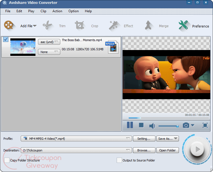This screenshot has height=172, width=213.
Task: Close the Avdshare Video Converter window
Action: pyautogui.click(x=206, y=3)
